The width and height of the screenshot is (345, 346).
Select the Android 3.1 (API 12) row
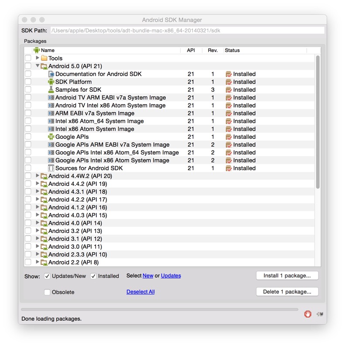point(169,239)
